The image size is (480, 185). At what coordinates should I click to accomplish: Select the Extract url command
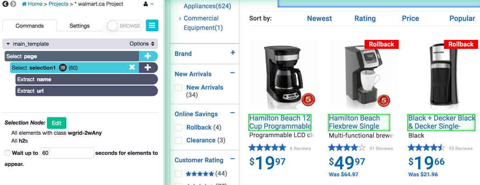pyautogui.click(x=86, y=91)
